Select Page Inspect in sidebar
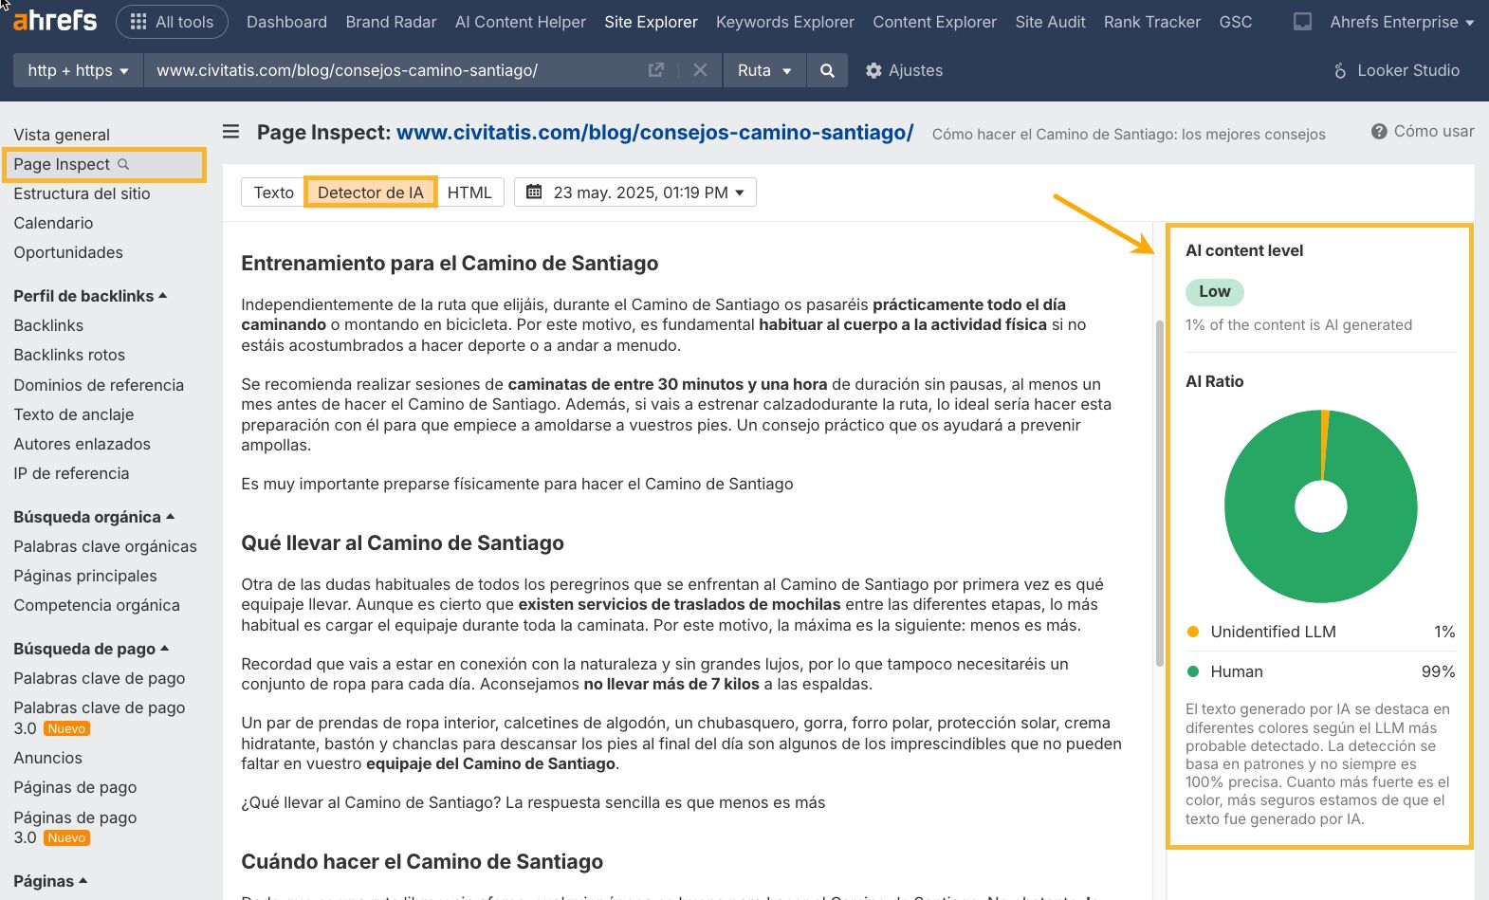The width and height of the screenshot is (1489, 900). pos(62,164)
